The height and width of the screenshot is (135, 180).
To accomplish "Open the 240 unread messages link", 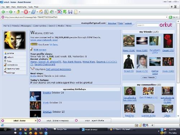I will point(59,69).
